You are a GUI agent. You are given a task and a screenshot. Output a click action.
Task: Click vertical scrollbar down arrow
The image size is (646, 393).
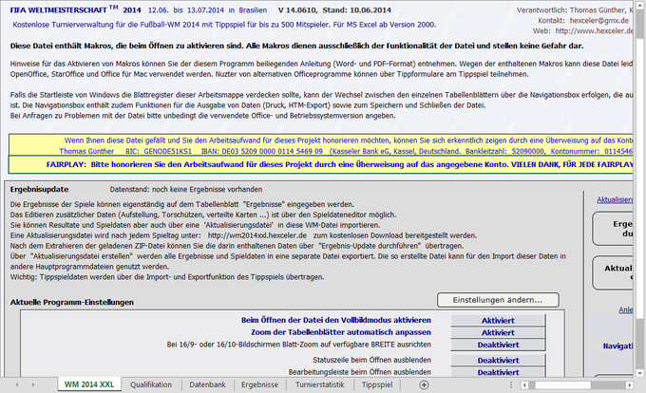coord(639,374)
